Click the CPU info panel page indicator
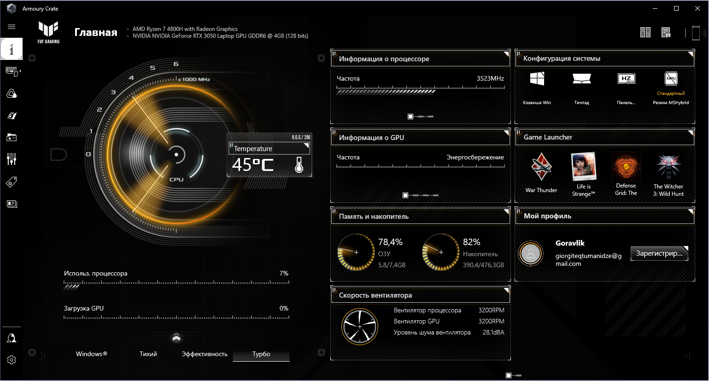709x381 pixels. 420,117
